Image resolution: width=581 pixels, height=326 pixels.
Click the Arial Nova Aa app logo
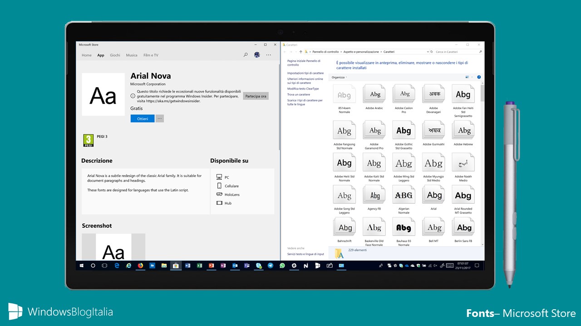pos(103,95)
